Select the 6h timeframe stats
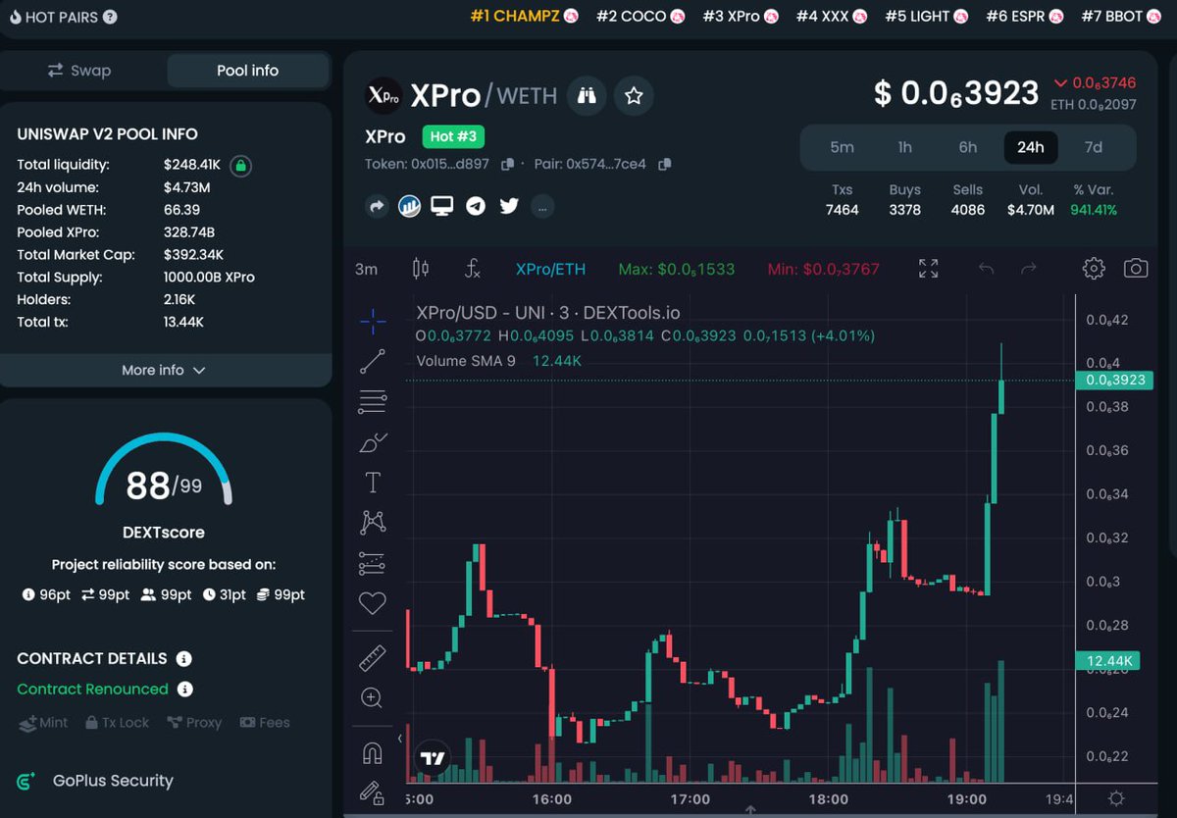Viewport: 1177px width, 818px height. click(967, 147)
